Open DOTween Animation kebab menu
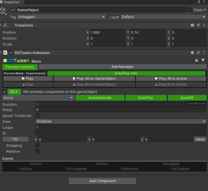 tap(204, 53)
